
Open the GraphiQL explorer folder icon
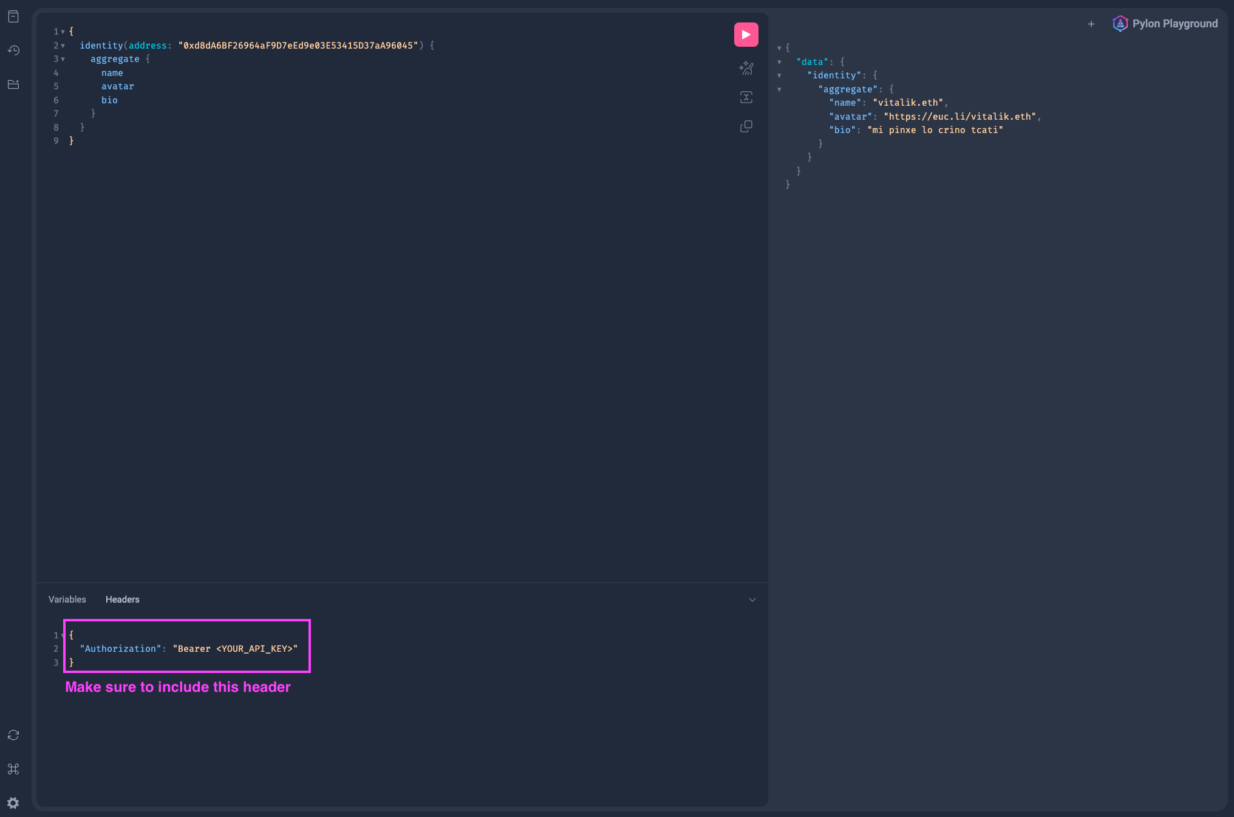click(13, 84)
